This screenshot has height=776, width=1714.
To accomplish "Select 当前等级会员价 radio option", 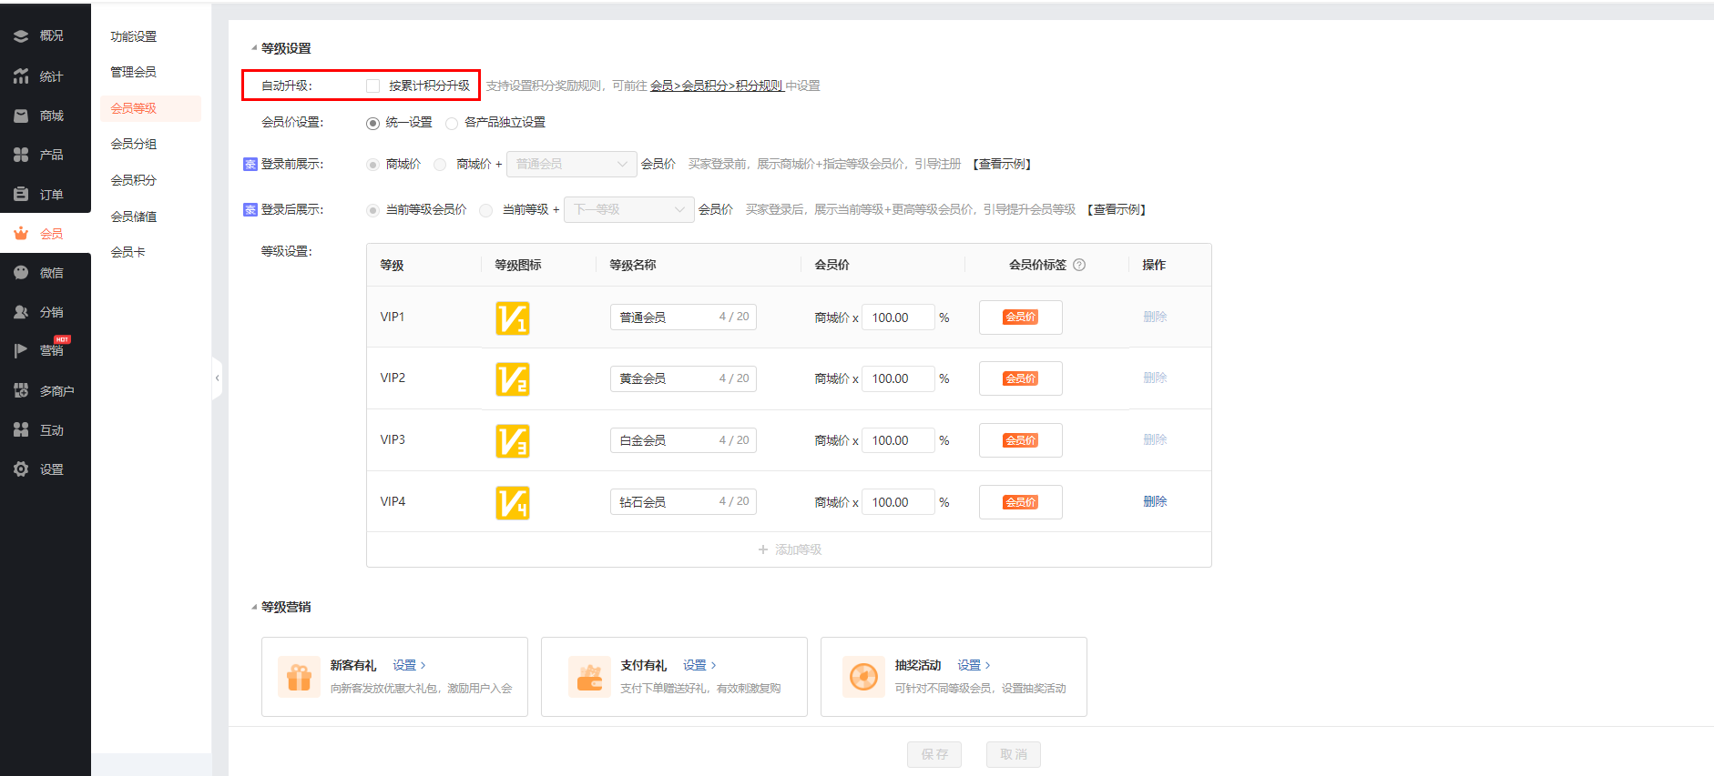I will pyautogui.click(x=372, y=210).
